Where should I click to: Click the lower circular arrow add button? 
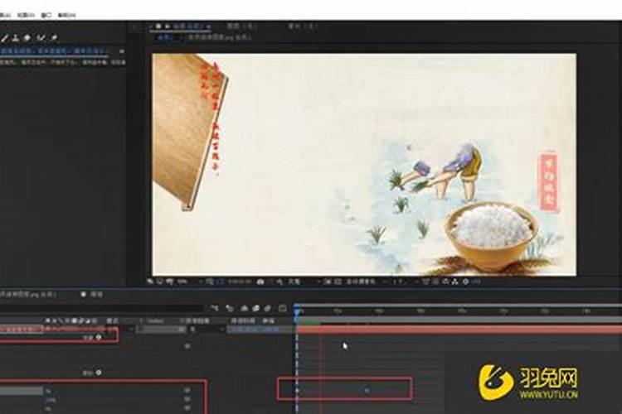click(99, 373)
